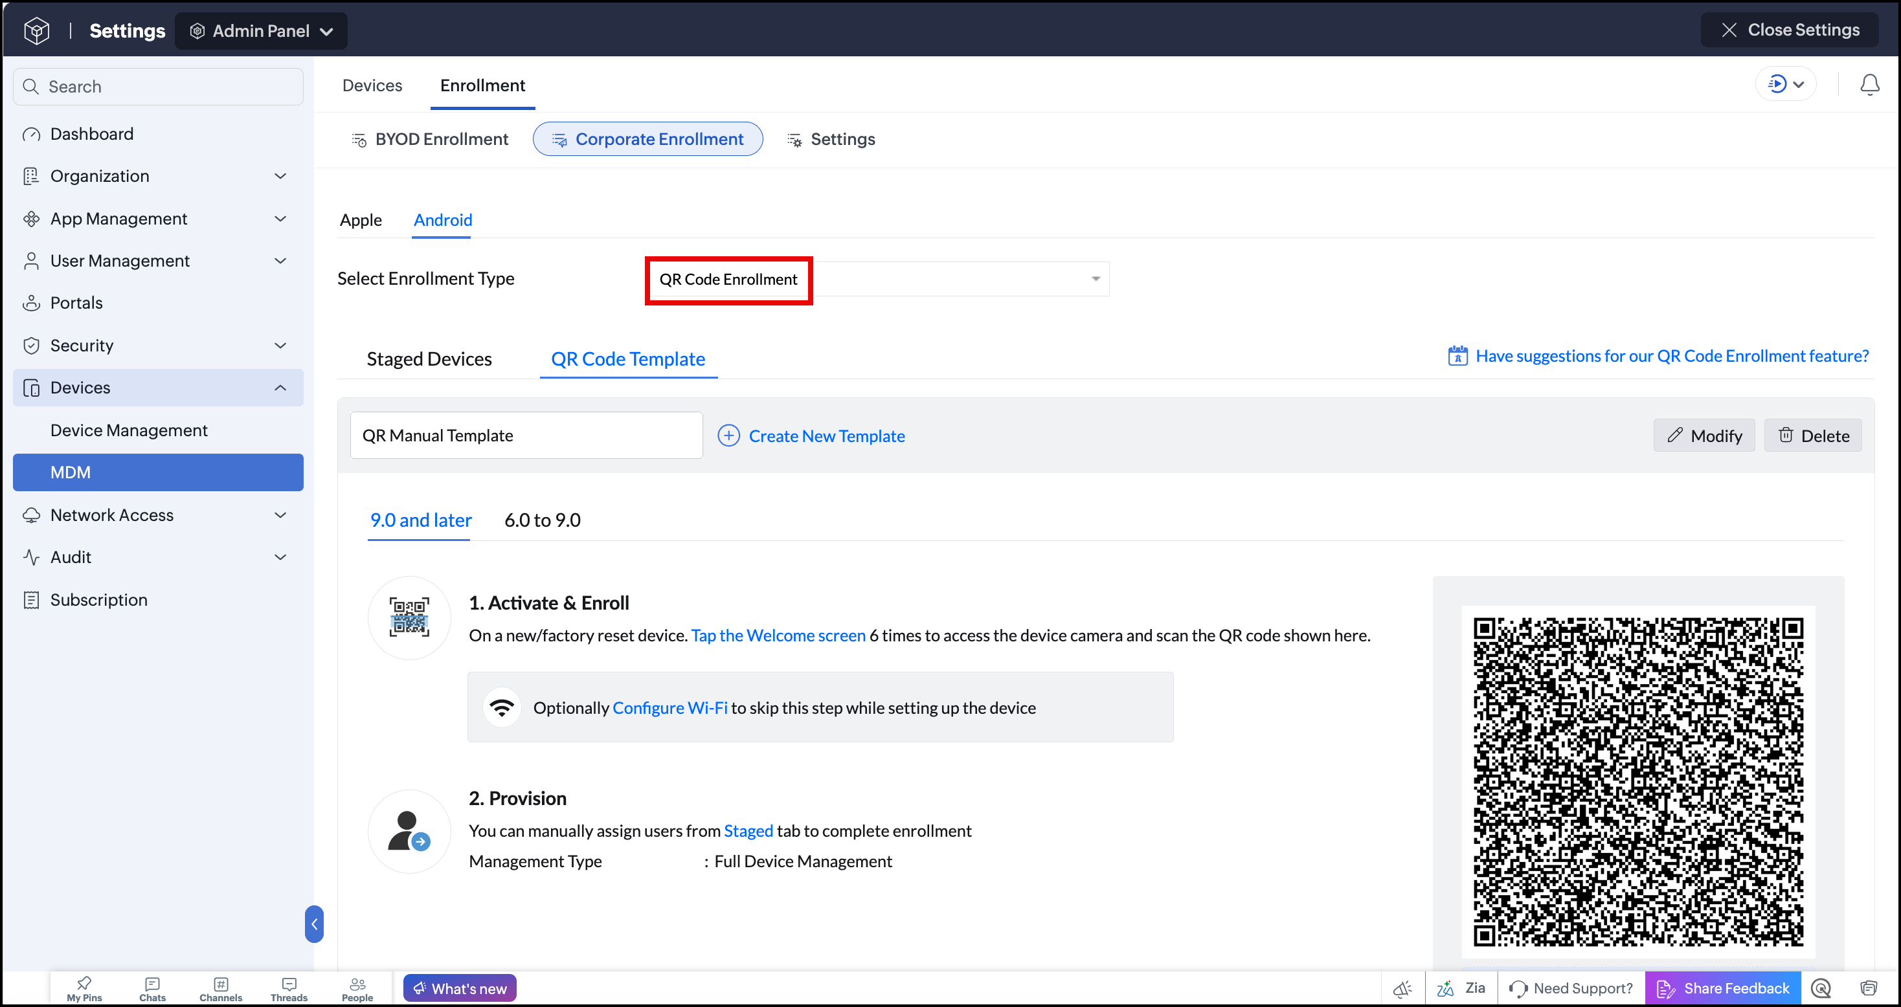Click Create New Template link

812,436
